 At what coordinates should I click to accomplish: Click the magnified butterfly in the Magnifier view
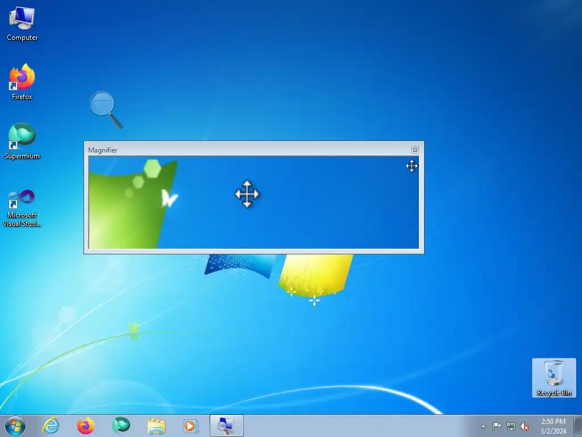pos(169,197)
